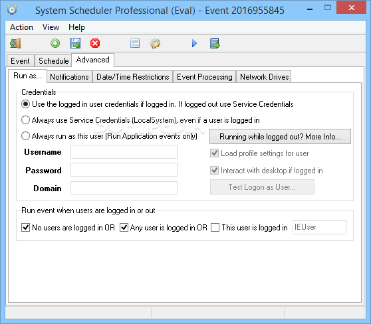Open the View menu
The image size is (371, 324).
pyautogui.click(x=51, y=27)
